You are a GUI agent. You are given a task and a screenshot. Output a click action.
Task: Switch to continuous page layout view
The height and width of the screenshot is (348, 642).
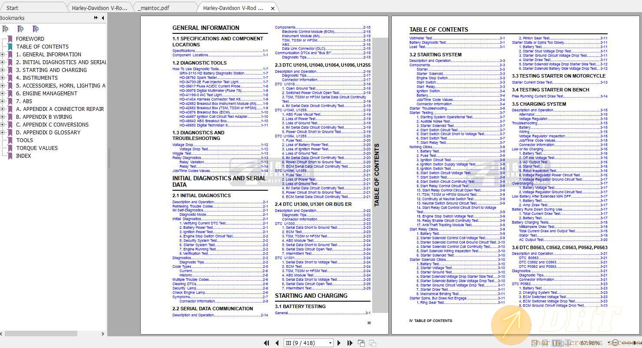(545, 343)
